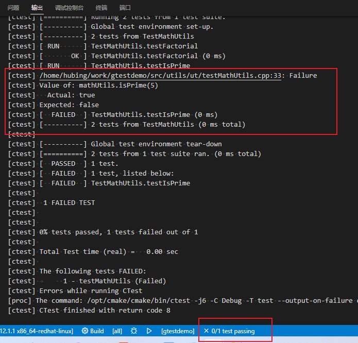Select the [gtestdemo] launch target
358x343 pixels.
pyautogui.click(x=178, y=331)
